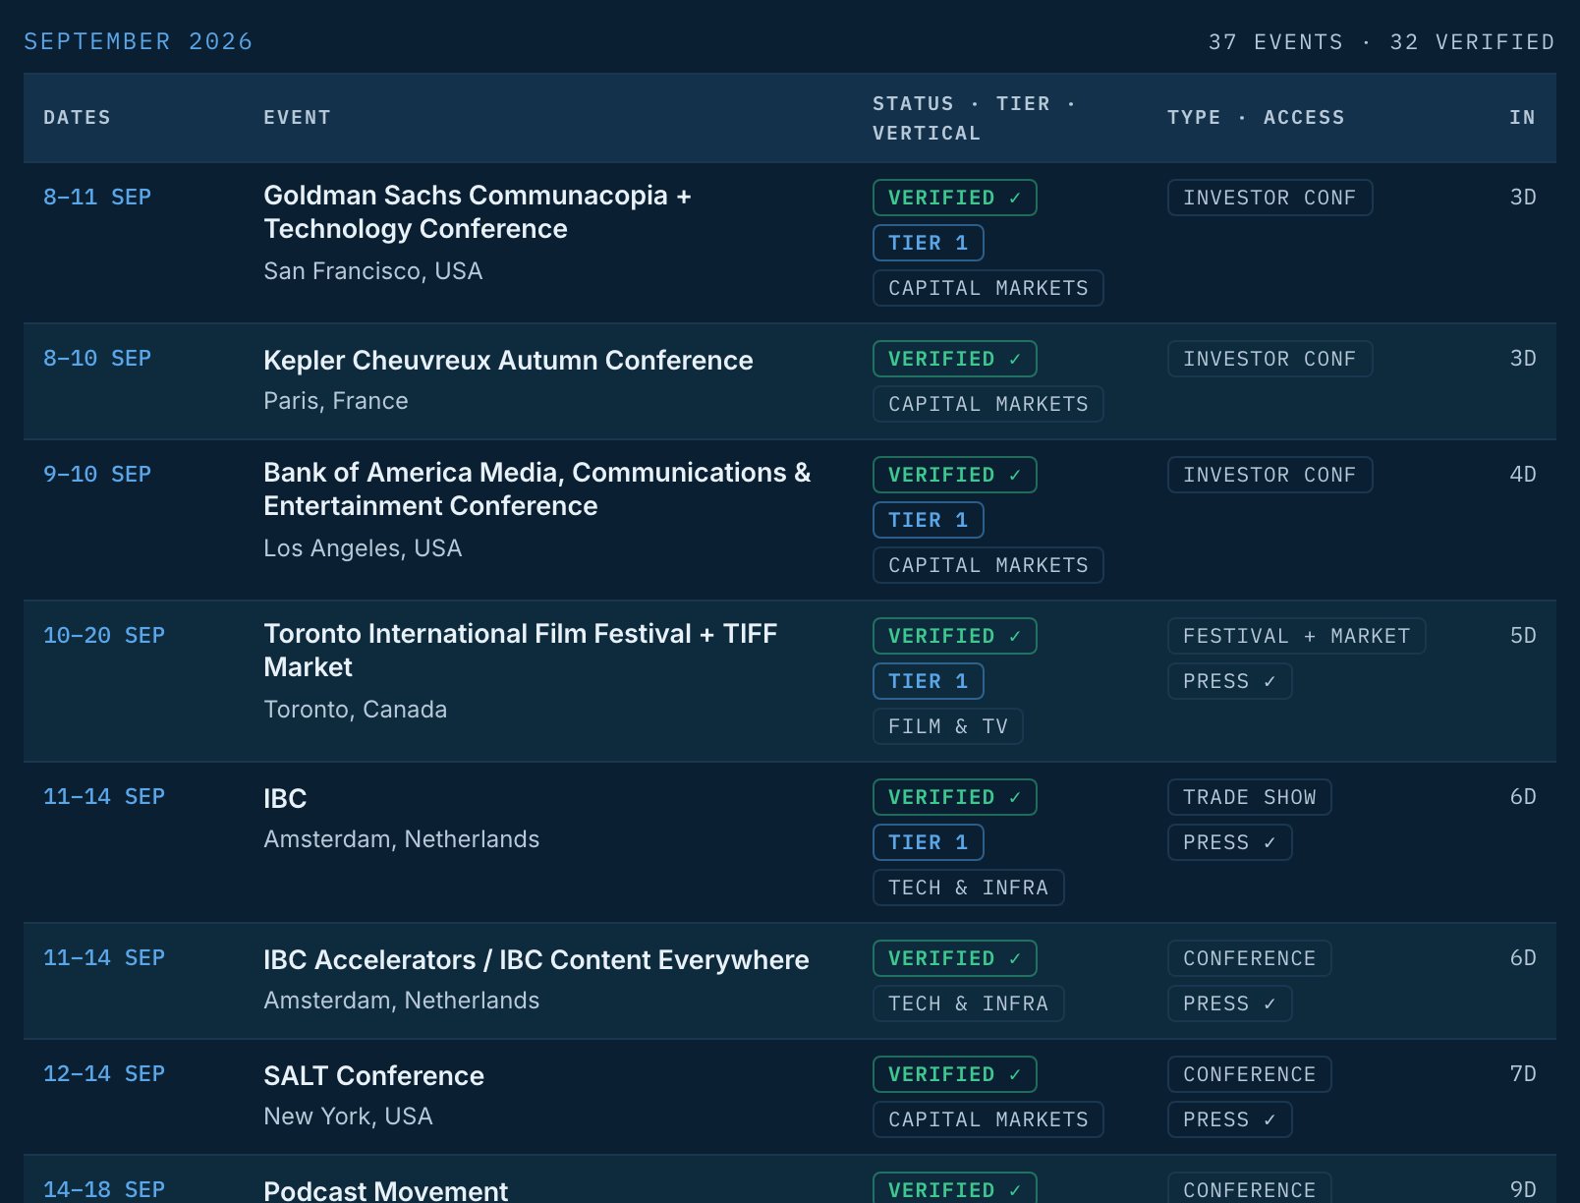Image resolution: width=1580 pixels, height=1203 pixels.
Task: Click the New York, USA location text
Action: (x=348, y=1117)
